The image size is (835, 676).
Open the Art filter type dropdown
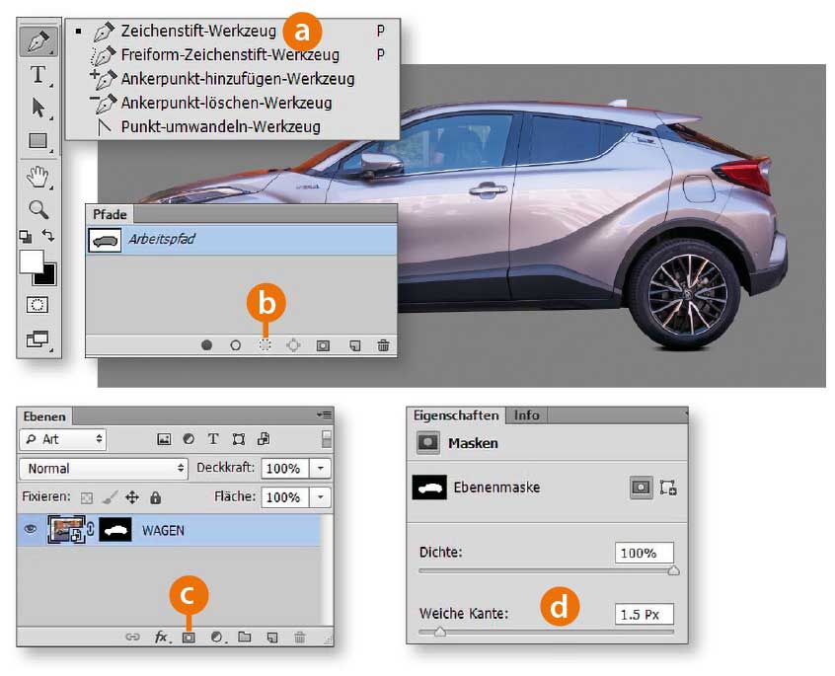(x=63, y=439)
